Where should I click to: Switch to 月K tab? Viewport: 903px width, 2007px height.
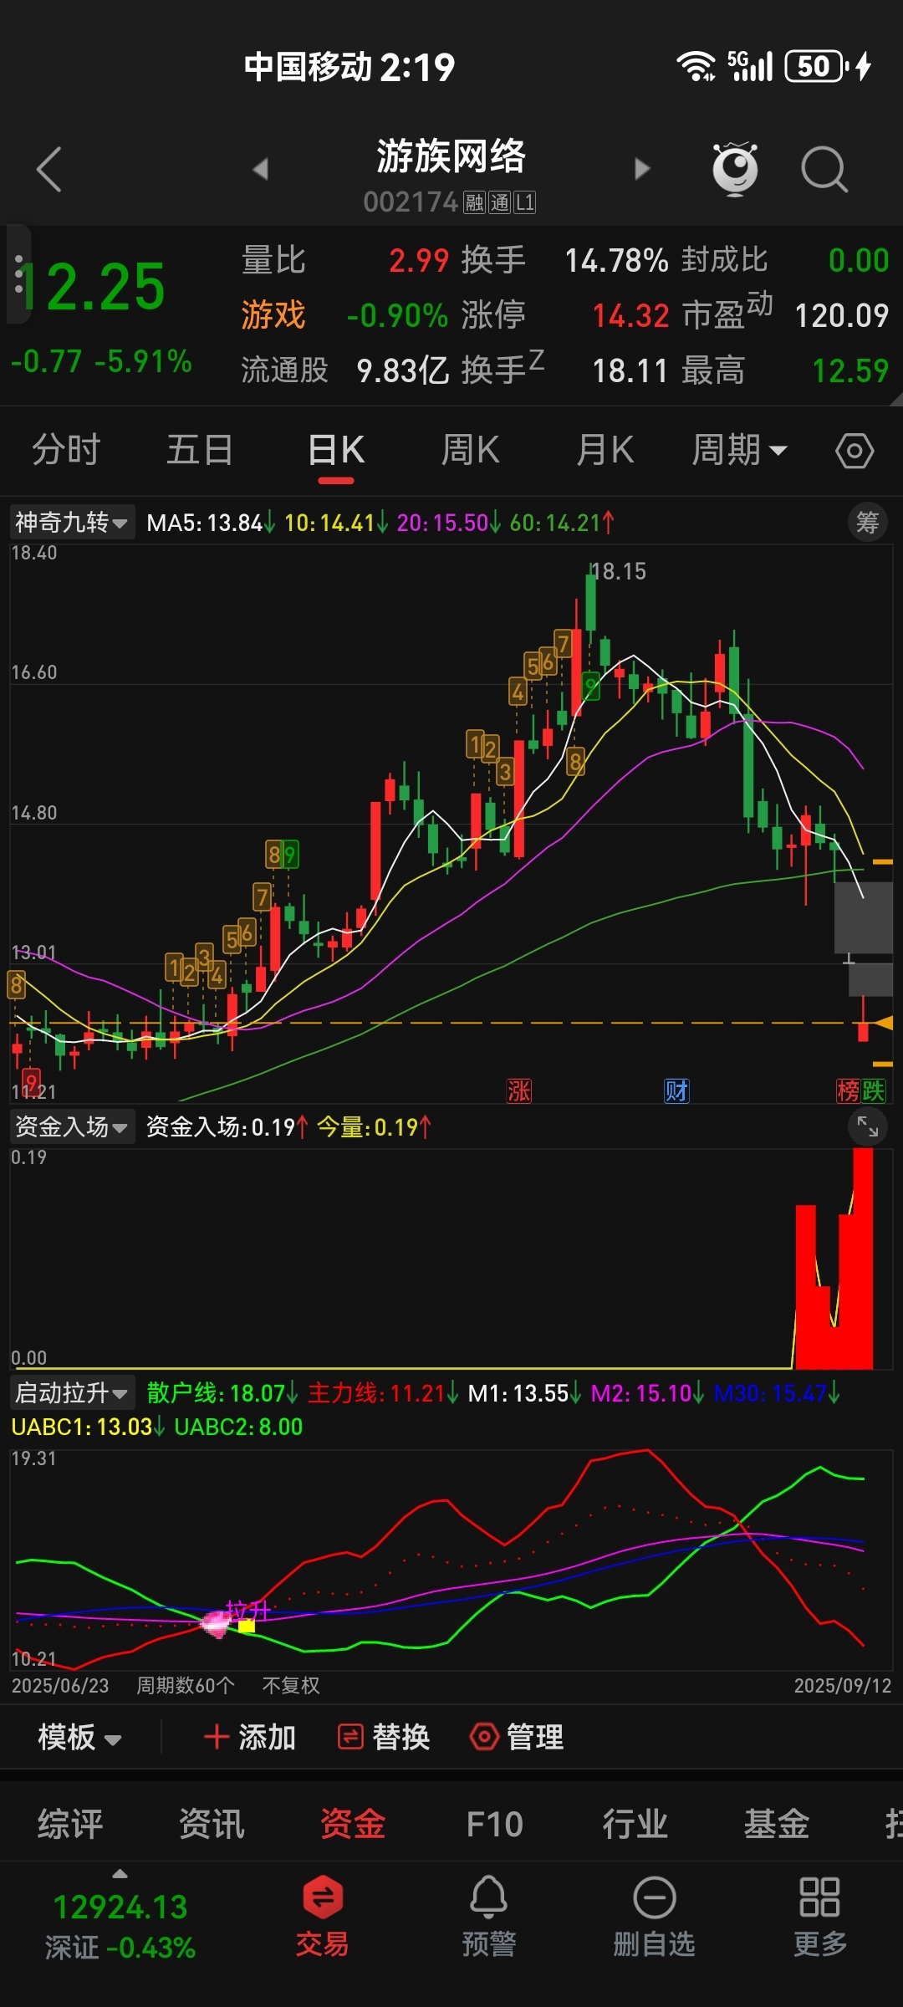point(605,450)
